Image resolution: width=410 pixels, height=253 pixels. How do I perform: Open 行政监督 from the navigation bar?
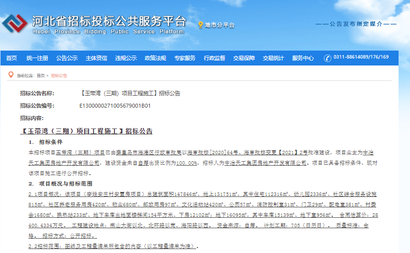coord(214,58)
